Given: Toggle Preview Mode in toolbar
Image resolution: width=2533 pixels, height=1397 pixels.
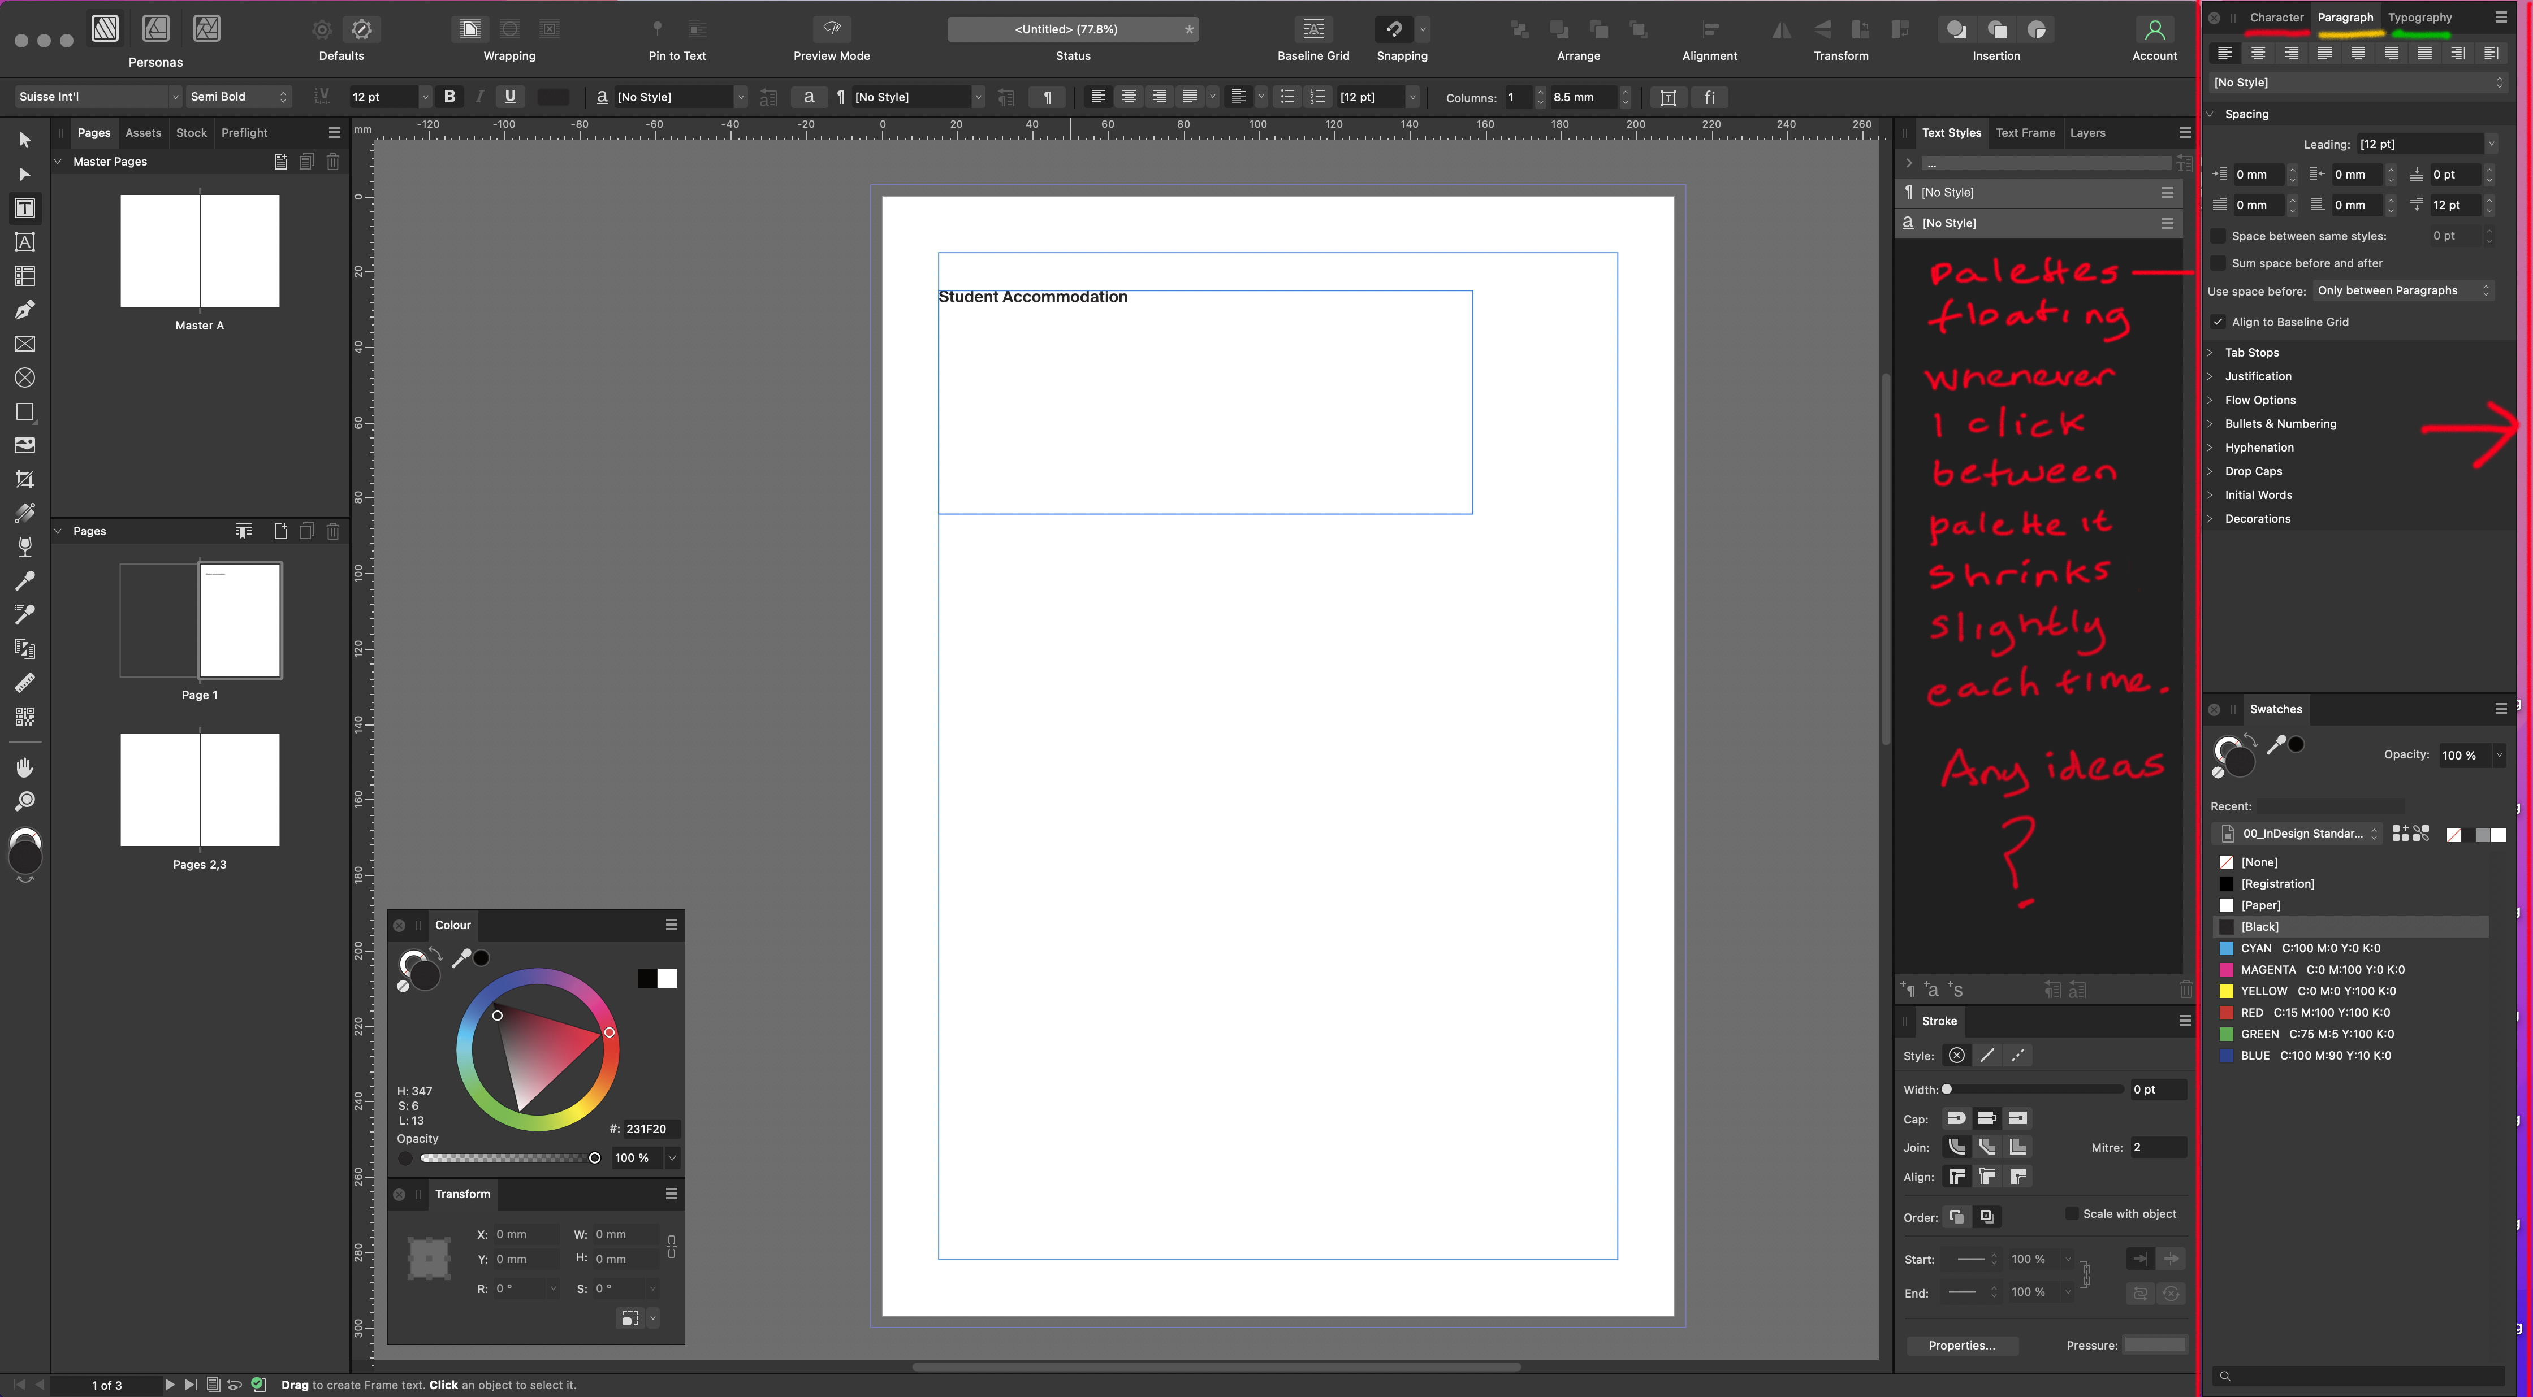Looking at the screenshot, I should tap(831, 29).
